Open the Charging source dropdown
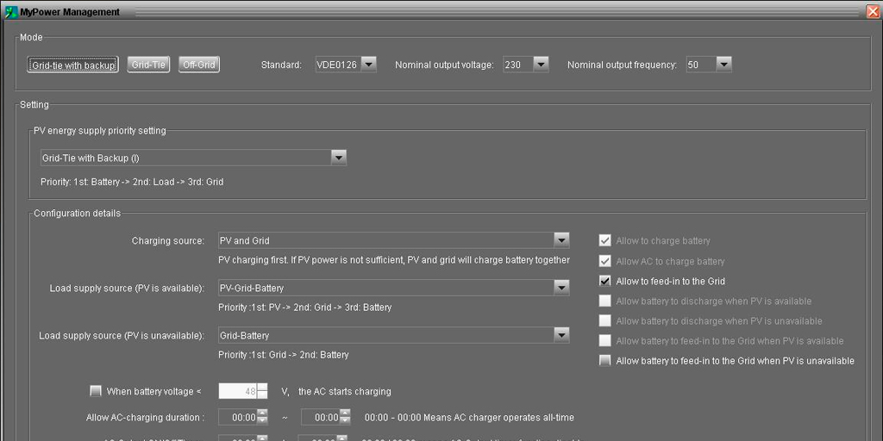 pyautogui.click(x=561, y=240)
